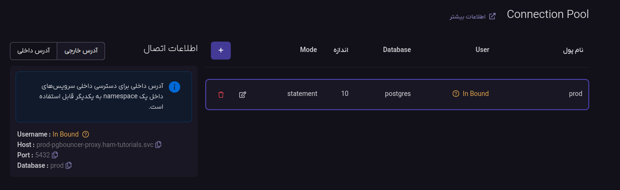Click the In Bound user label in row
Image resolution: width=620 pixels, height=190 pixels.
tap(475, 94)
